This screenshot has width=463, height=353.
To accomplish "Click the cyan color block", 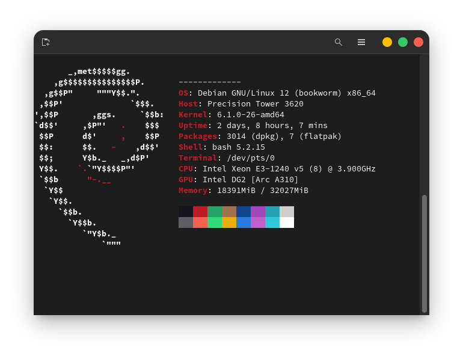I will (x=272, y=223).
